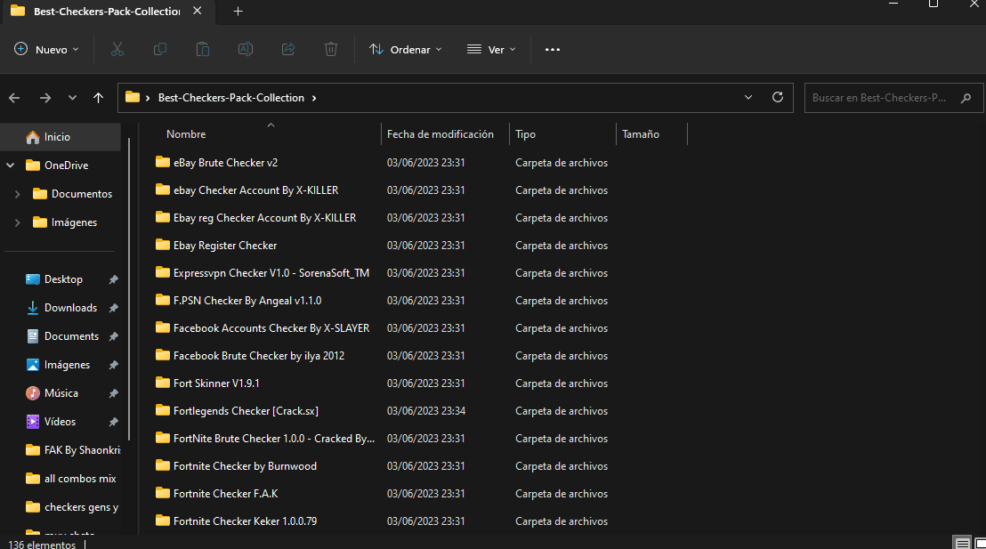This screenshot has width=986, height=549.
Task: Expand the Documentos tree node
Action: pyautogui.click(x=18, y=194)
